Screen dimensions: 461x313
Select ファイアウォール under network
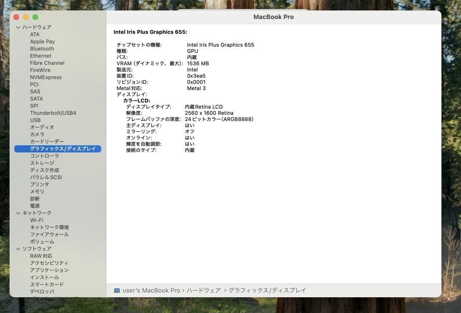[x=49, y=235]
